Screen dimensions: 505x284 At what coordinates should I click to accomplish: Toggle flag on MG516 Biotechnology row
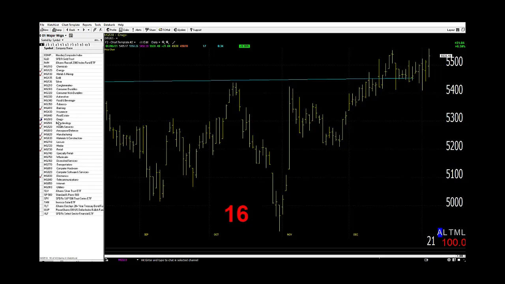pos(41,123)
